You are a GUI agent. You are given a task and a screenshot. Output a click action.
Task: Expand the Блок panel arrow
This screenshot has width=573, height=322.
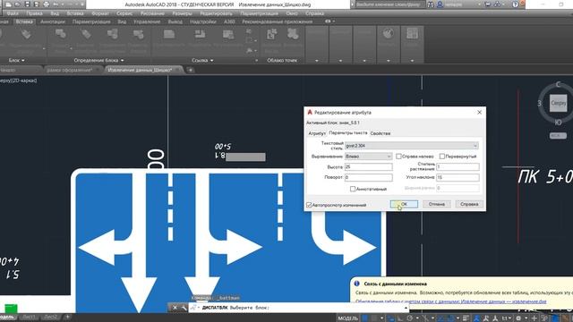coord(23,60)
